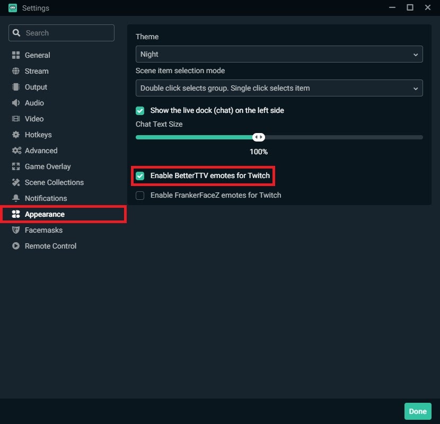Click the Streamlabs logo in title bar
This screenshot has width=440, height=424.
13,8
